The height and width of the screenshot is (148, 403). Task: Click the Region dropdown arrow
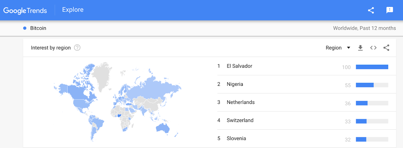(x=349, y=48)
